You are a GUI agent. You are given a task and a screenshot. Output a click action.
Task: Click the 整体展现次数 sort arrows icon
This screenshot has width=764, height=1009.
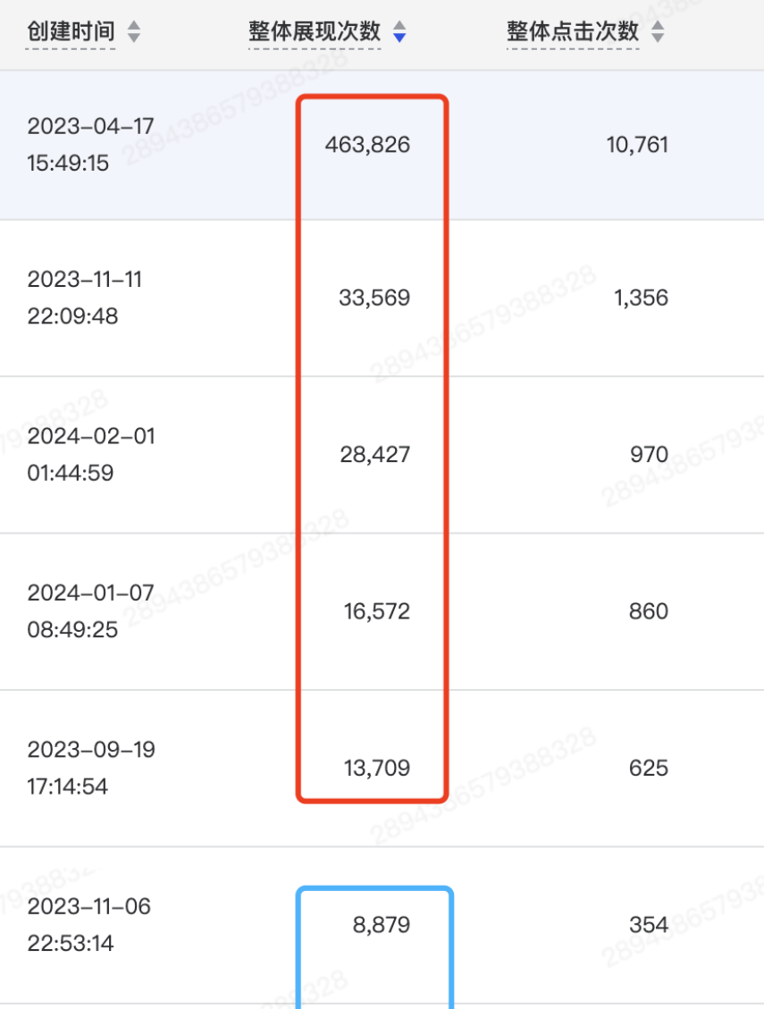click(x=399, y=33)
